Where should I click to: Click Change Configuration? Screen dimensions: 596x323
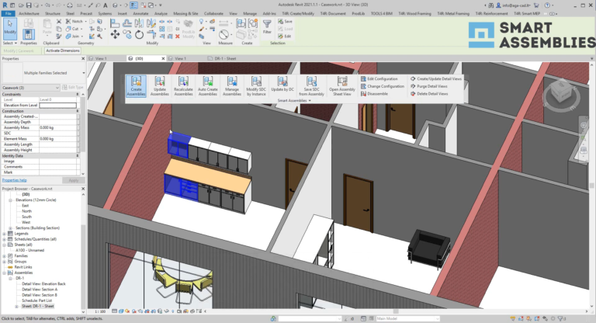click(383, 86)
